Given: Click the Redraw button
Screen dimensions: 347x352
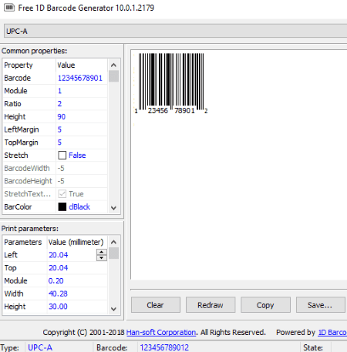Looking at the screenshot, I should click(211, 305).
